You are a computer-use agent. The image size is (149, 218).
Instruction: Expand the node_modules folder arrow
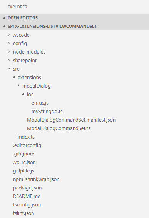tap(9, 52)
